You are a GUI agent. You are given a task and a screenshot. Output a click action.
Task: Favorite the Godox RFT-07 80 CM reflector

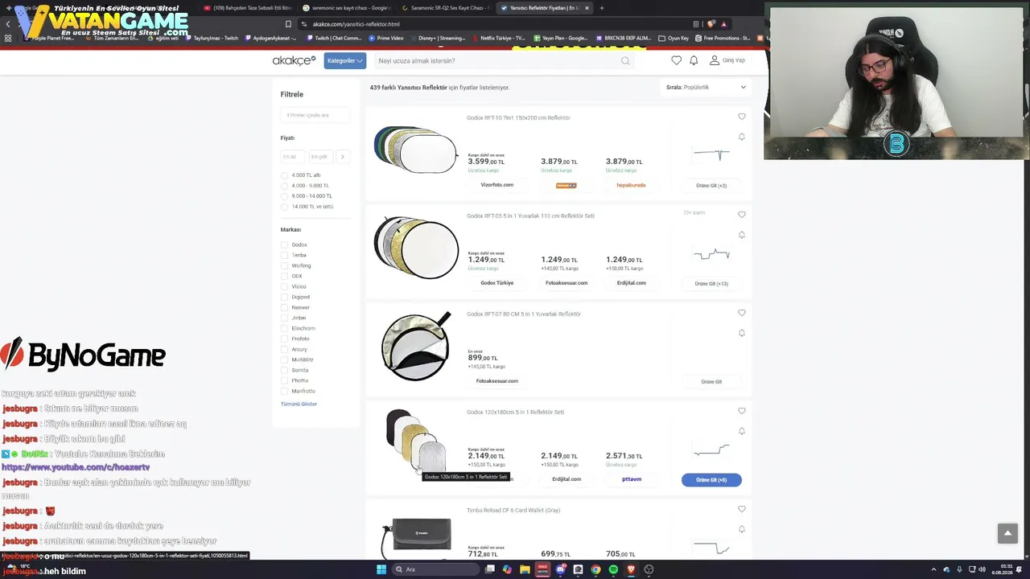[x=742, y=313]
